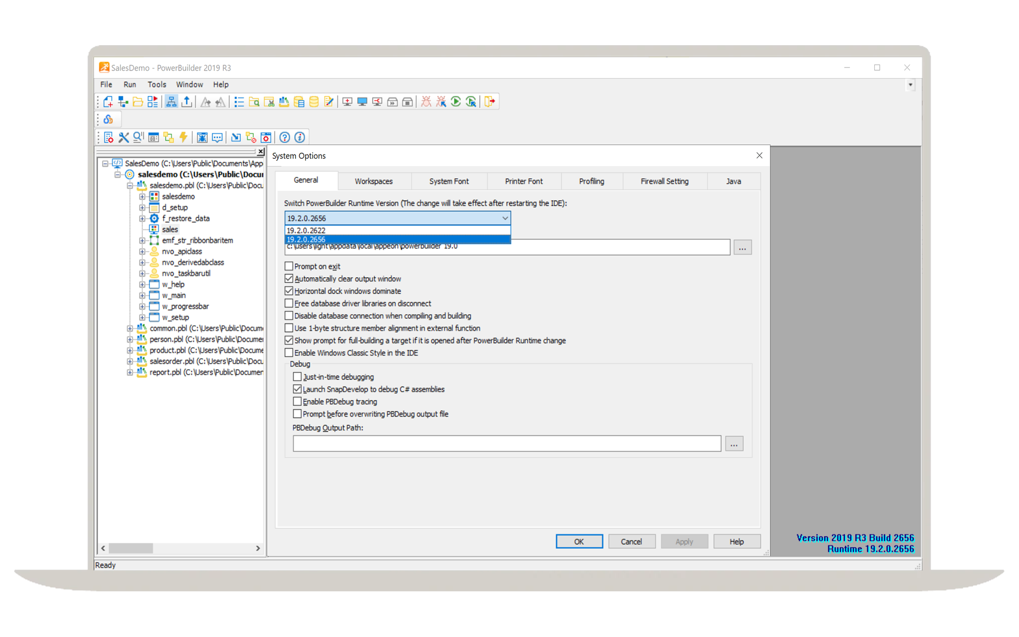Click the Select and Debug bug icon
Screen dimensions: 1019x637
441,102
